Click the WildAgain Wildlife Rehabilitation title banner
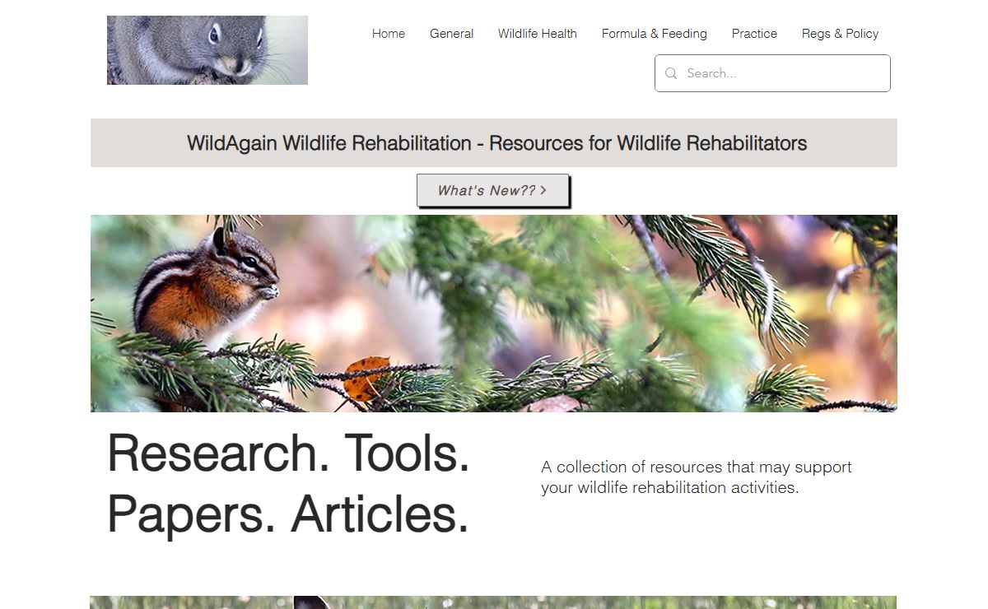988x609 pixels. tap(494, 143)
